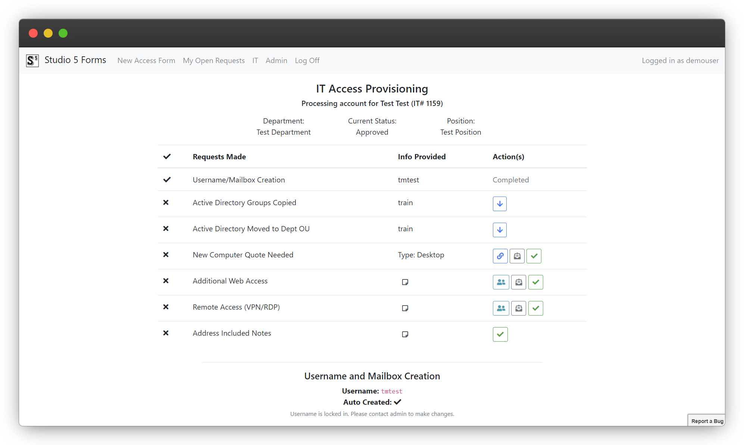
Task: Go to My Open Requests
Action: [214, 60]
